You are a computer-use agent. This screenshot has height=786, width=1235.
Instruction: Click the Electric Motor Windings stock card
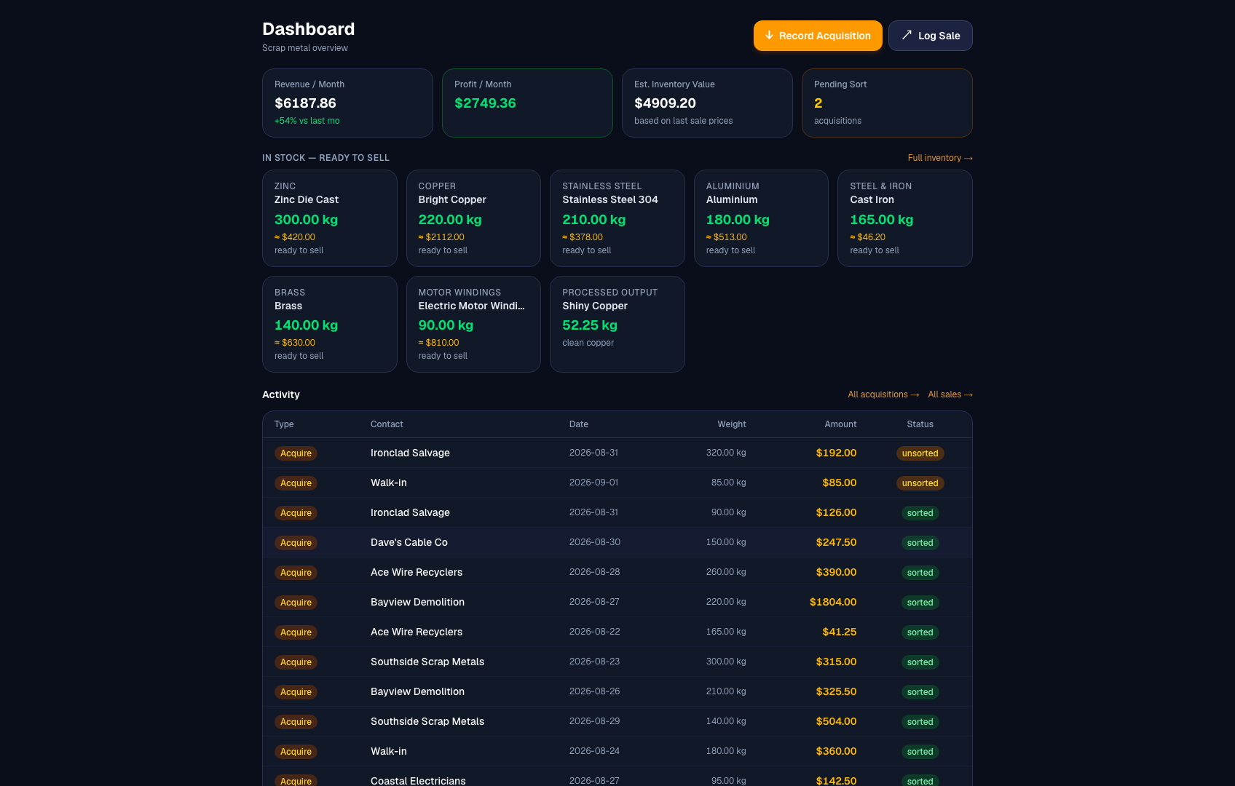click(x=473, y=324)
